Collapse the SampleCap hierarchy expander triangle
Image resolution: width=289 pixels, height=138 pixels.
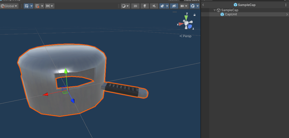pos(215,10)
